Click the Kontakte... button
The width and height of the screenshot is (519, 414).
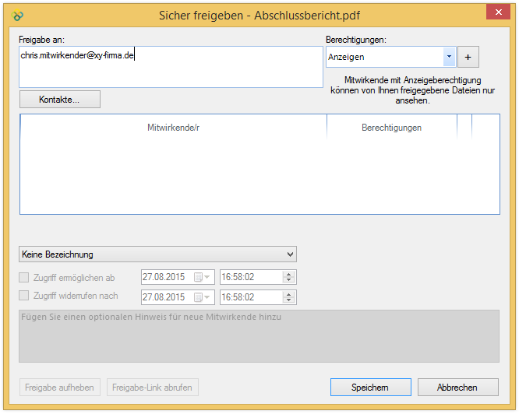(x=60, y=100)
